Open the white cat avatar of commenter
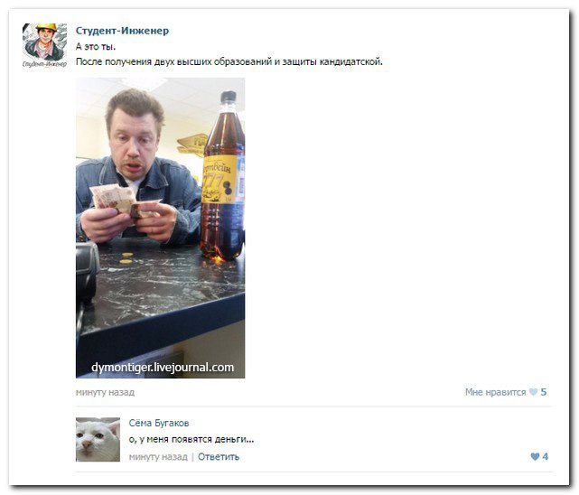The height and width of the screenshot is (495, 579). point(98,439)
